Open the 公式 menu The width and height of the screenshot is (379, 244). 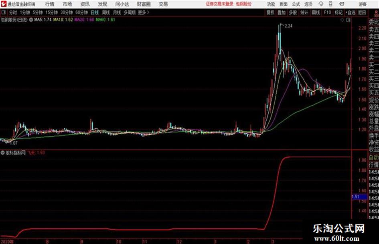click(x=296, y=4)
